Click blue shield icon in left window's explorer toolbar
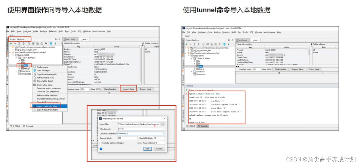Screen dimensions: 360x165 51,43
